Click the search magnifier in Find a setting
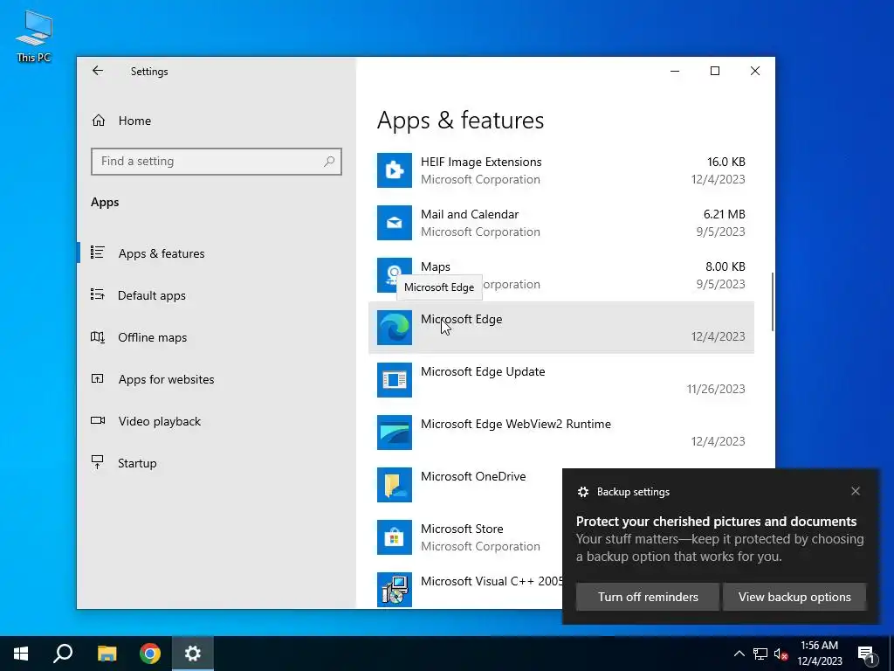Viewport: 894px width, 671px height. click(329, 162)
